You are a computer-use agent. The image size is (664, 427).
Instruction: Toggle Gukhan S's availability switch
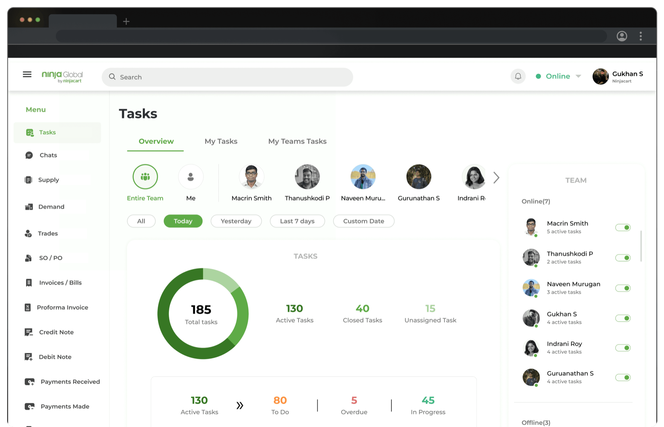[623, 318]
